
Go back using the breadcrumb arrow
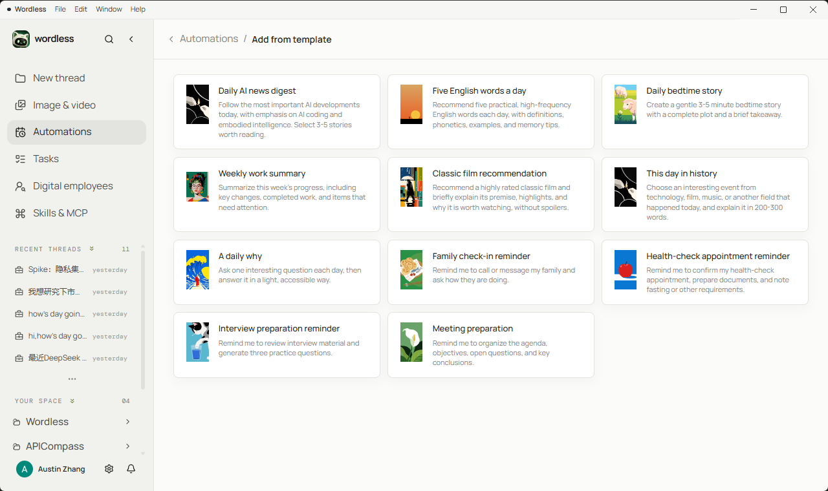171,39
